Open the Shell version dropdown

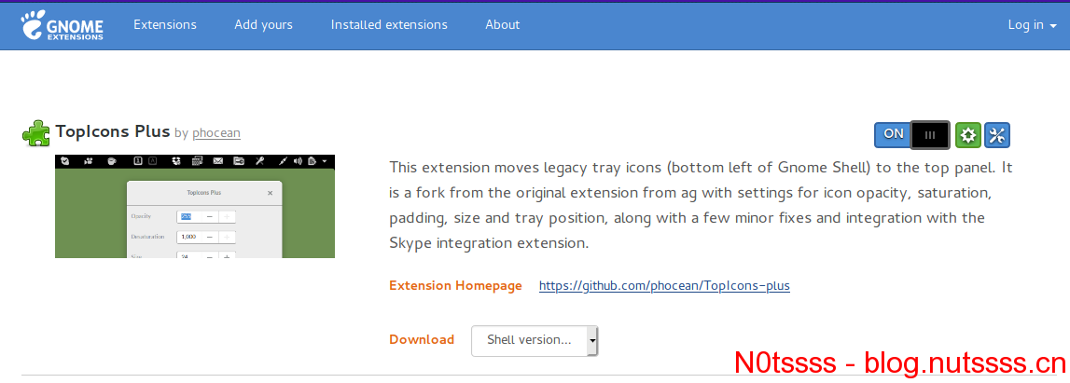click(x=535, y=340)
